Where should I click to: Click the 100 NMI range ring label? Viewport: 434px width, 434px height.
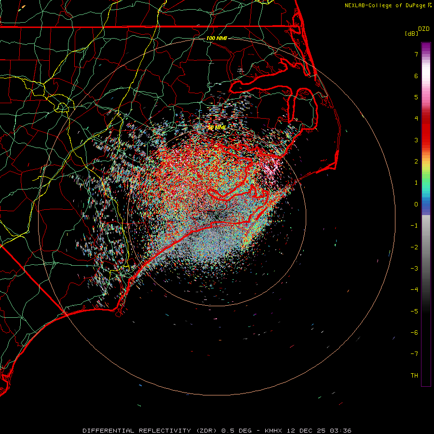tap(217, 38)
